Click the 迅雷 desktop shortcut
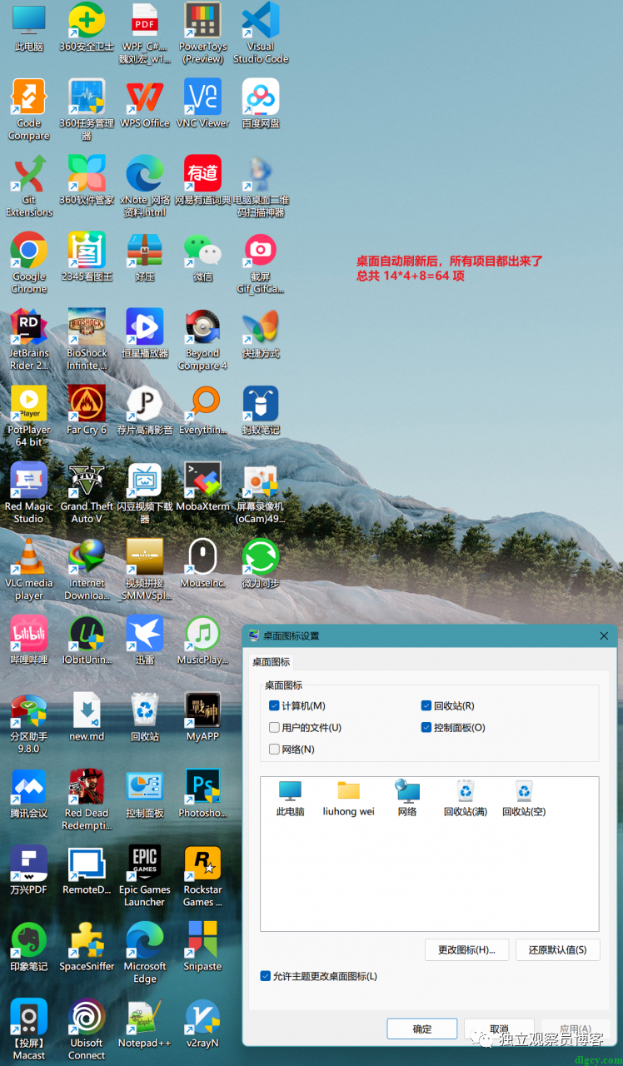 coord(145,640)
